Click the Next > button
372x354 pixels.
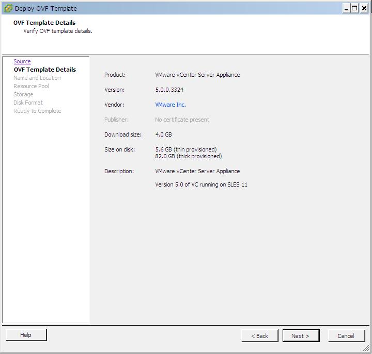click(301, 336)
